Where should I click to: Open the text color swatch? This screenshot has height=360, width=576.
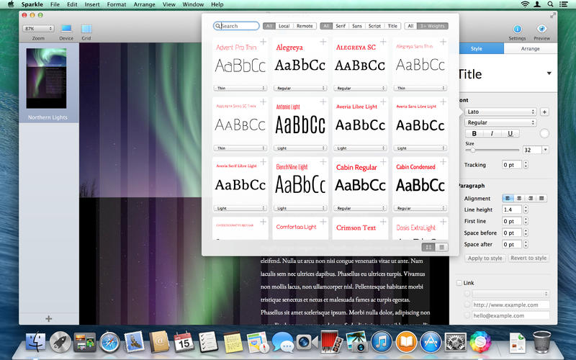pyautogui.click(x=544, y=133)
